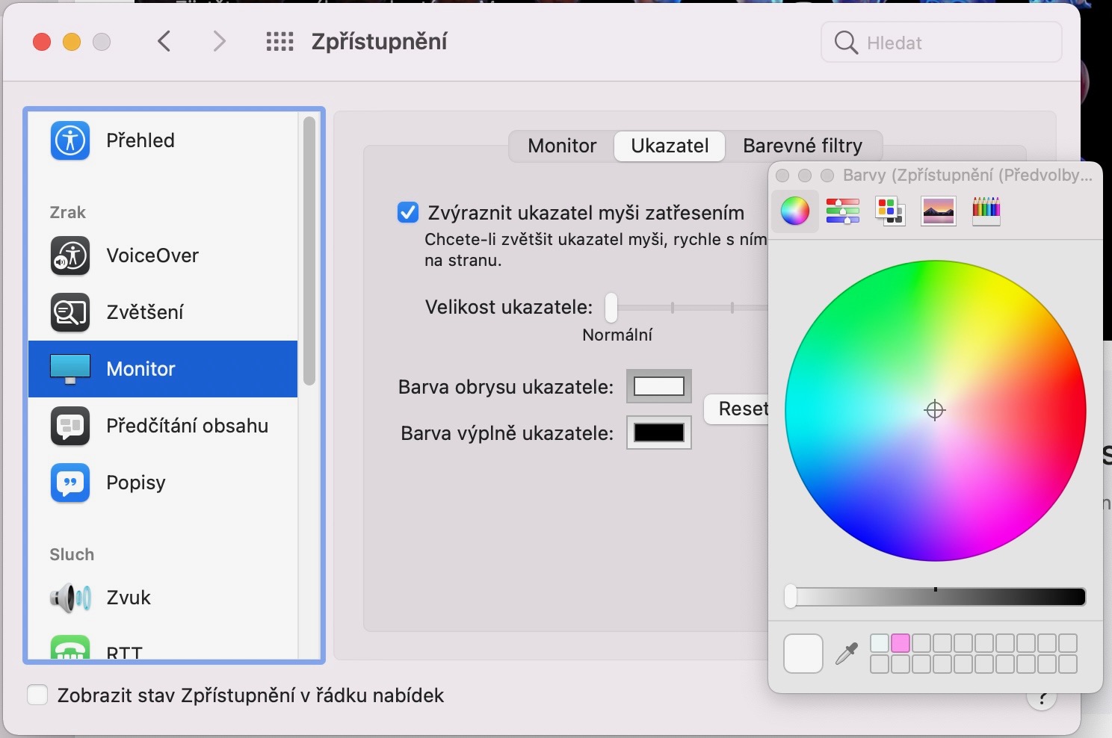This screenshot has width=1112, height=738.
Task: Show all preferences grid
Action: (279, 42)
